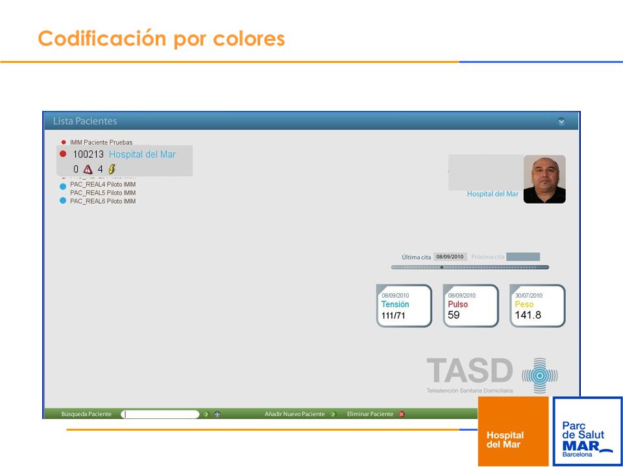Click the Parc de Salut Mar logo
The height and width of the screenshot is (467, 623).
click(x=588, y=431)
